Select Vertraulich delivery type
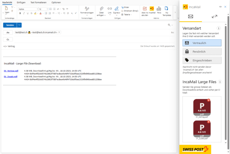230x154 pixels. [x=202, y=43]
